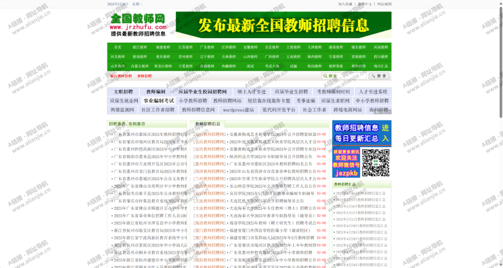This screenshot has height=268, width=503.
Task: Click the [商洛教师招聘网] category tag
Action: click(210, 223)
